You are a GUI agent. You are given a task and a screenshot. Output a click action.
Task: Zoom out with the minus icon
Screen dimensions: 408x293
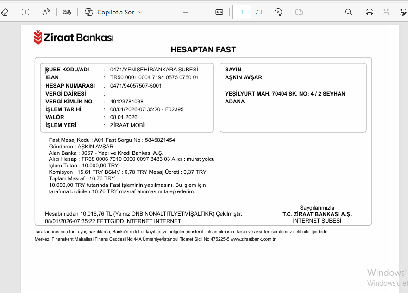point(186,12)
